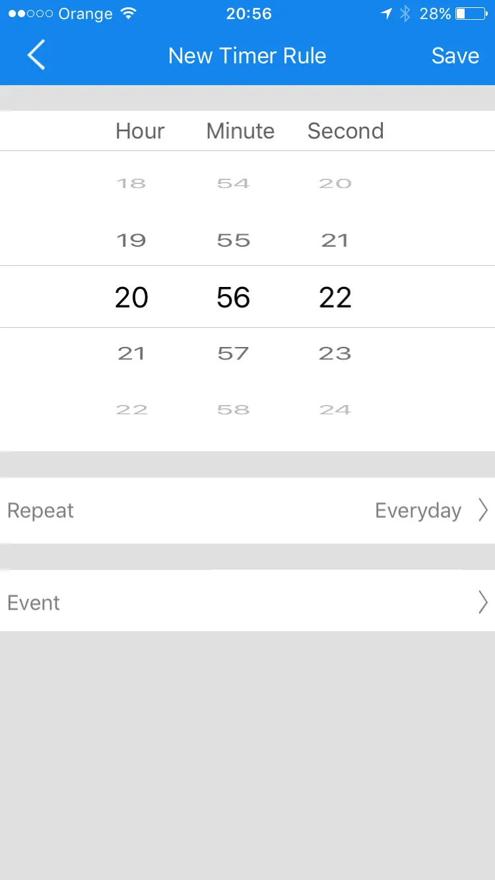Select minute 57 in the picker
This screenshot has height=880, width=495.
tap(234, 354)
